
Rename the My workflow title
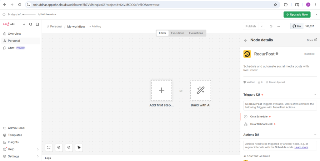click(x=76, y=27)
